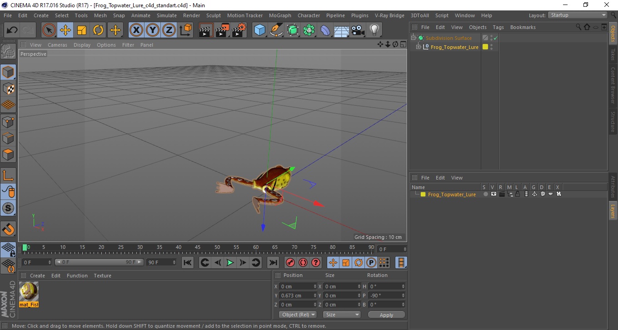This screenshot has width=618, height=330.
Task: Toggle Y-axis lock
Action: tap(153, 30)
